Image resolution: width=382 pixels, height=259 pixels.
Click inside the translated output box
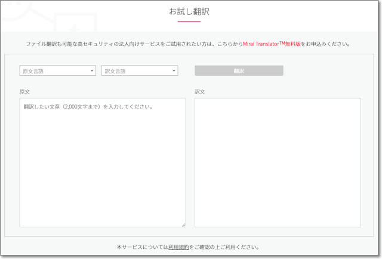click(x=278, y=162)
